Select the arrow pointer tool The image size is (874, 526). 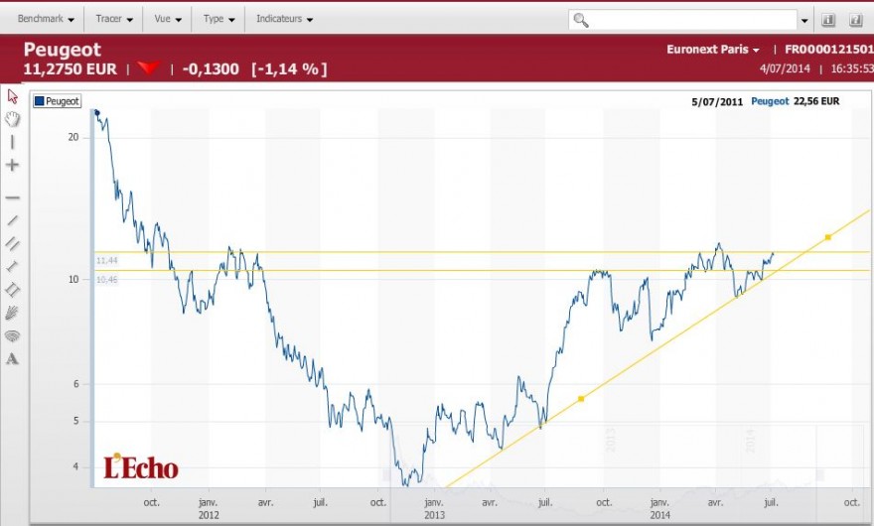[x=12, y=96]
